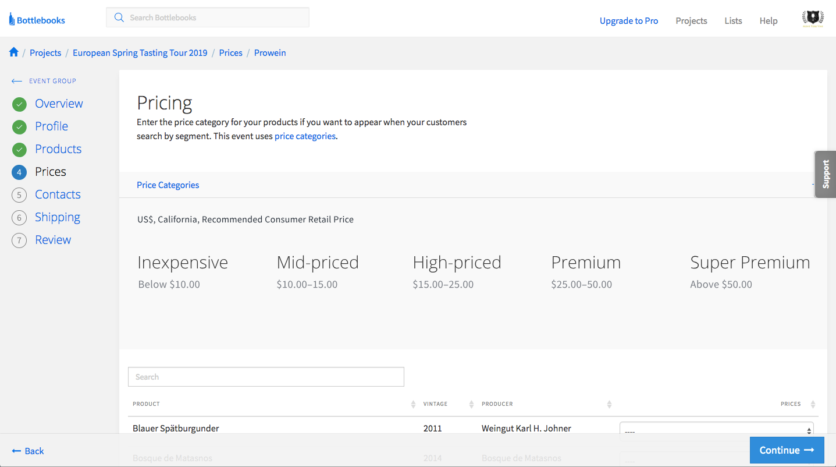Image resolution: width=836 pixels, height=467 pixels.
Task: Sort by Product column arrows
Action: point(413,404)
